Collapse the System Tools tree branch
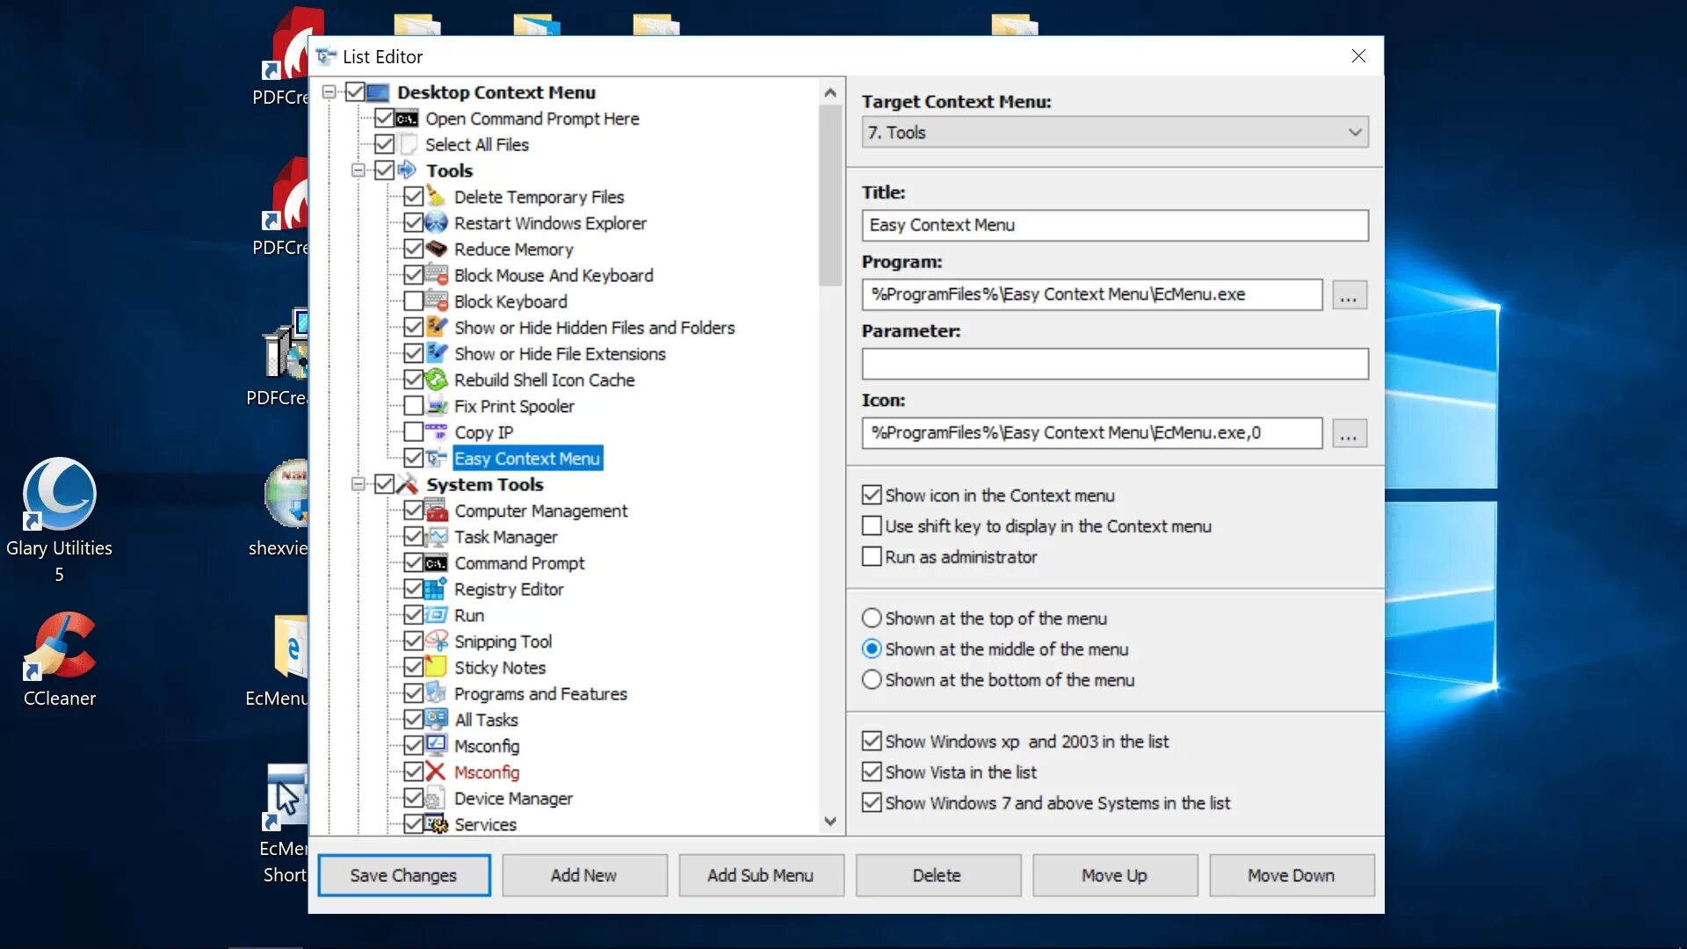1687x949 pixels. click(x=358, y=484)
